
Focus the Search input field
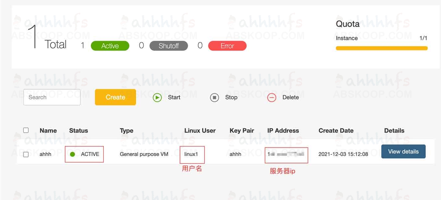point(52,97)
